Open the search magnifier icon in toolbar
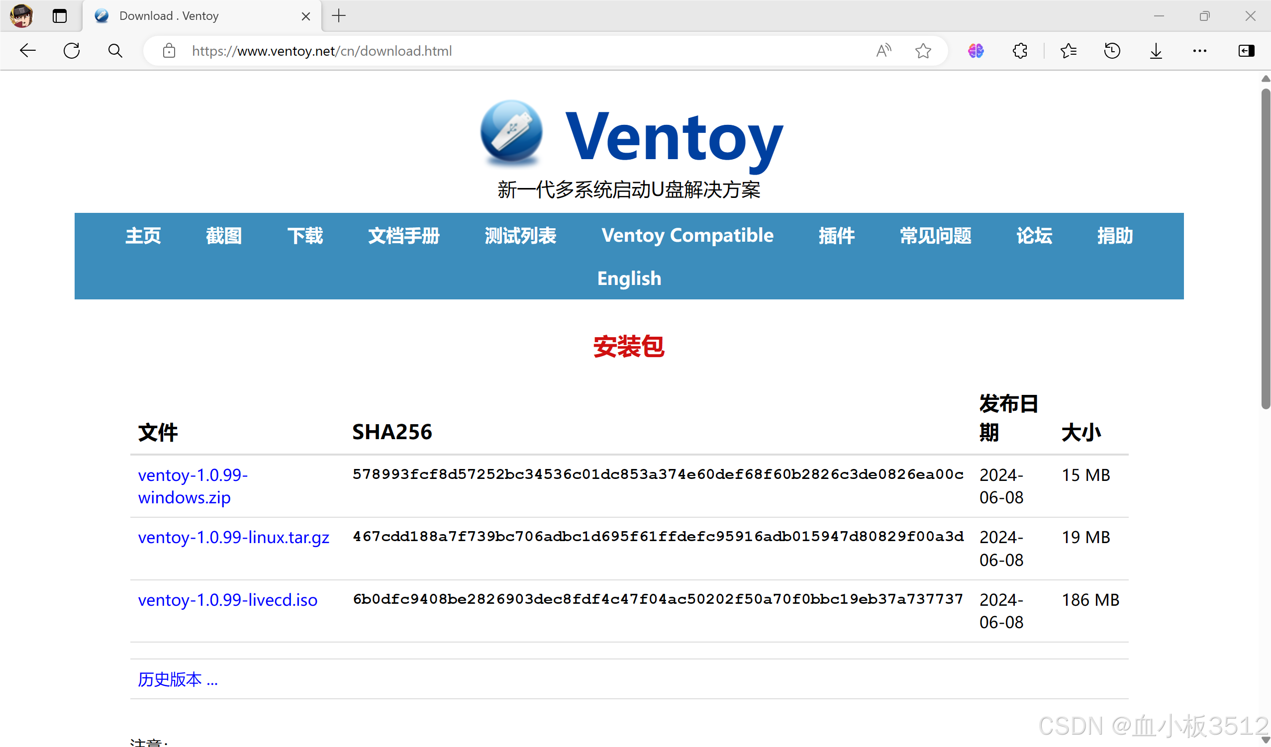The image size is (1271, 747). click(x=115, y=50)
